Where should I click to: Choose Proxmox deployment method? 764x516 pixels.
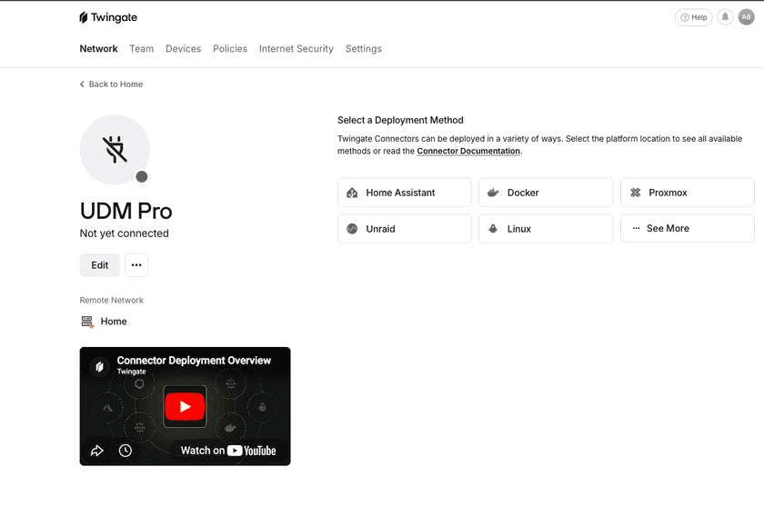687,193
